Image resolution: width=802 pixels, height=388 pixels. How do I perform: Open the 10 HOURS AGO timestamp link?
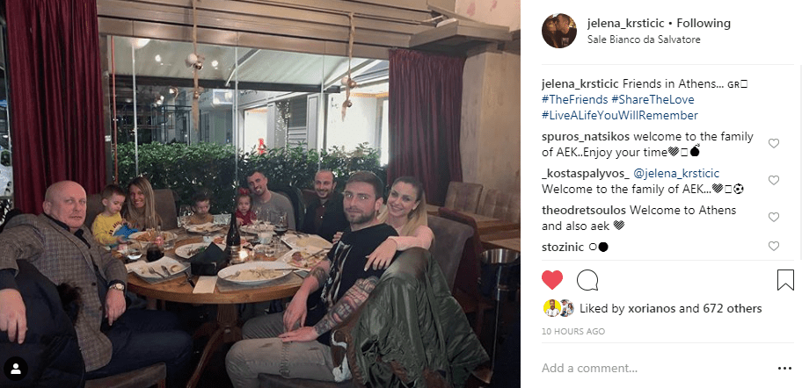pos(573,332)
